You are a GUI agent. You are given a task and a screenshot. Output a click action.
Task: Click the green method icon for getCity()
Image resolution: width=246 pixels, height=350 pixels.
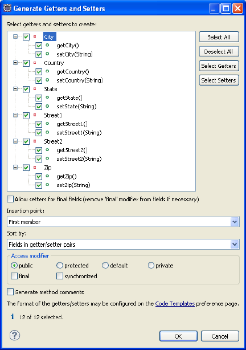coord(47,45)
